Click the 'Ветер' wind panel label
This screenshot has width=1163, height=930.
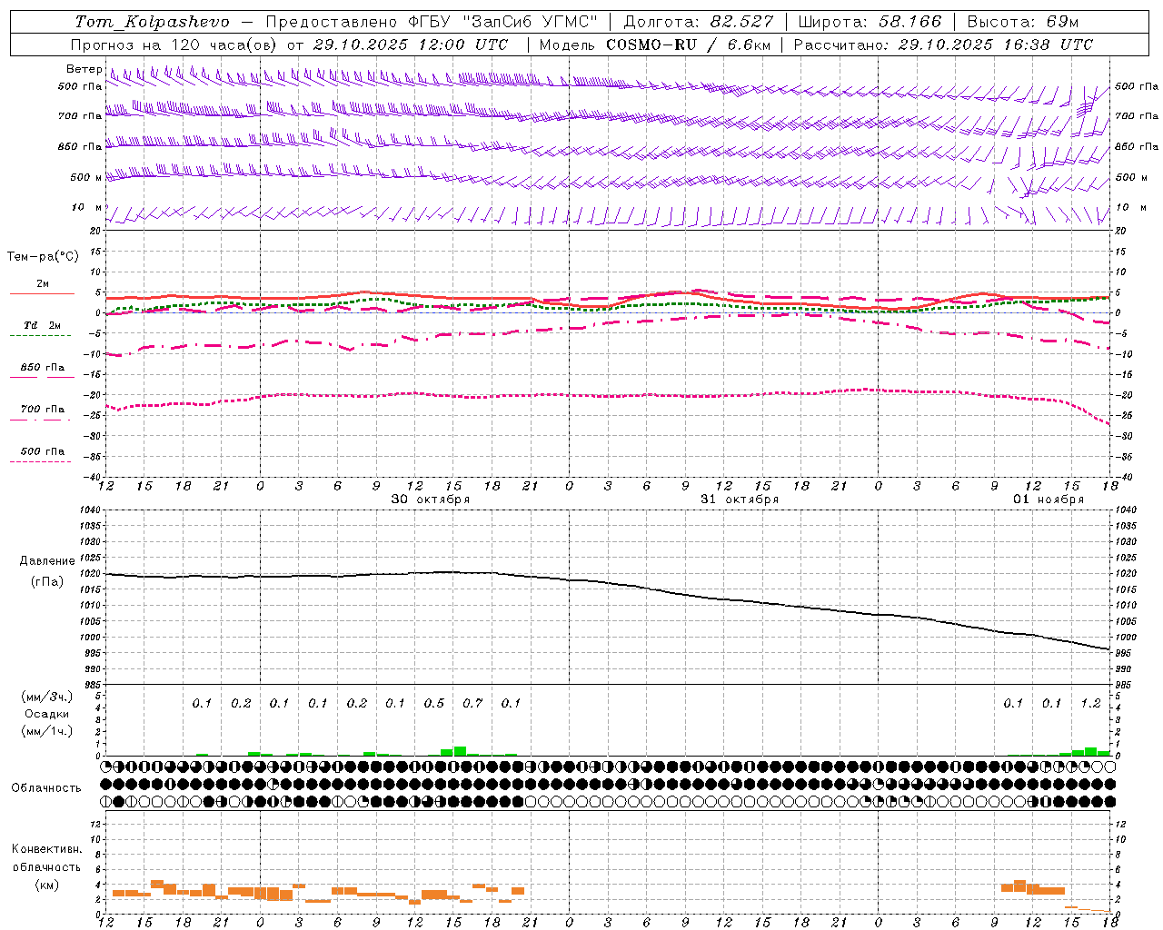pyautogui.click(x=84, y=69)
